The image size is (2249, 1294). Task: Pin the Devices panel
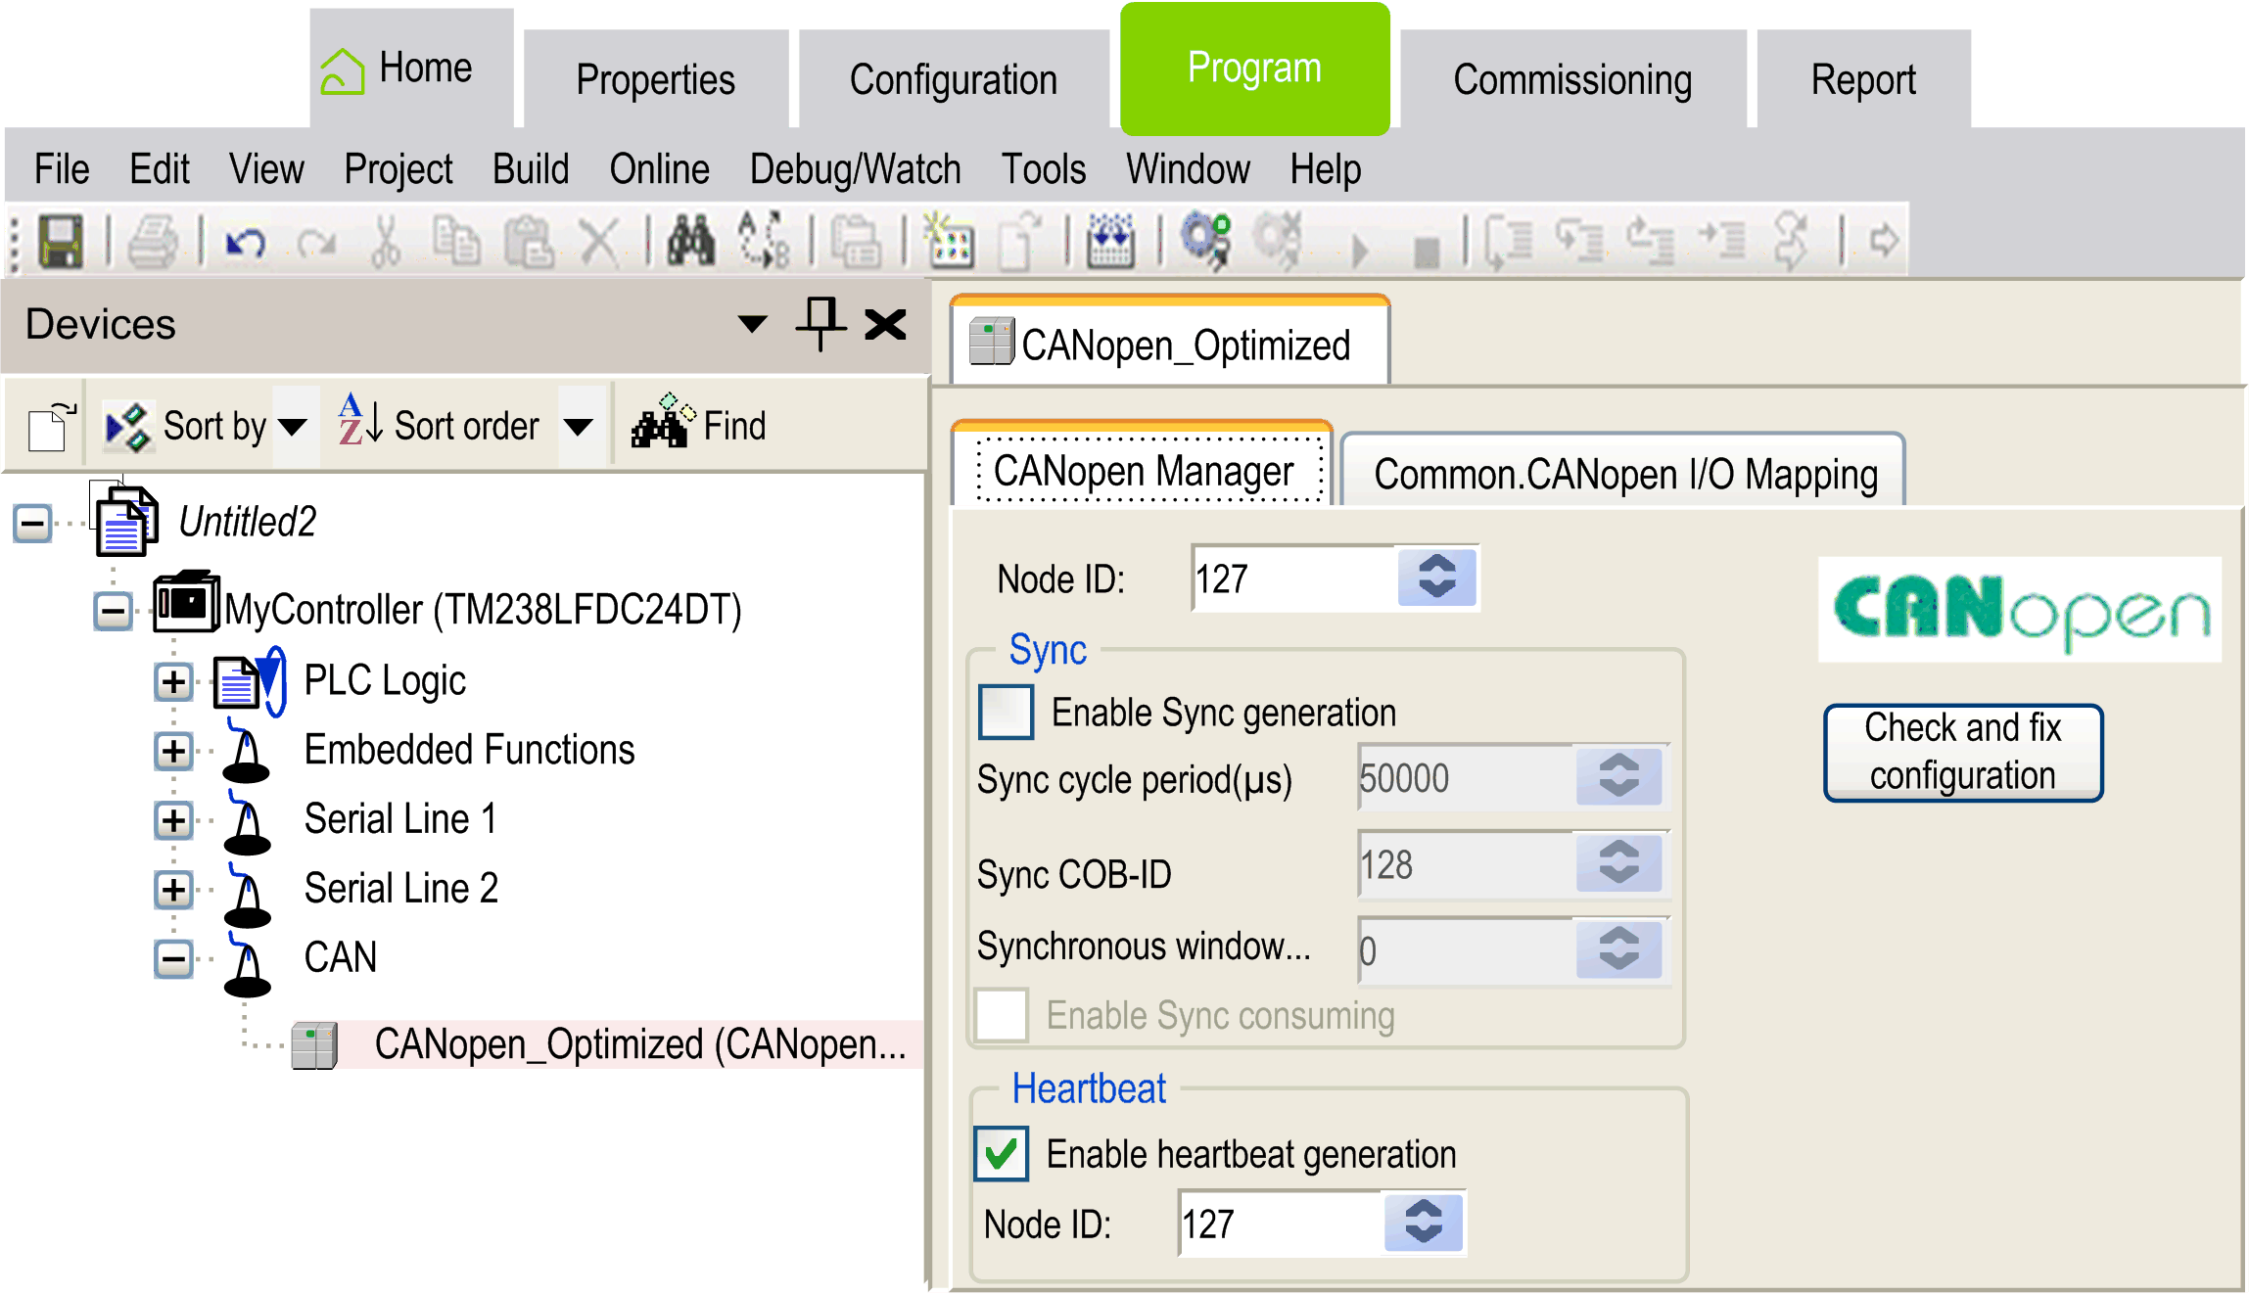click(820, 323)
